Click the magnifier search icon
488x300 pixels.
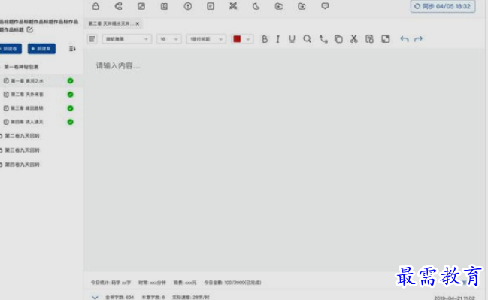(x=308, y=39)
